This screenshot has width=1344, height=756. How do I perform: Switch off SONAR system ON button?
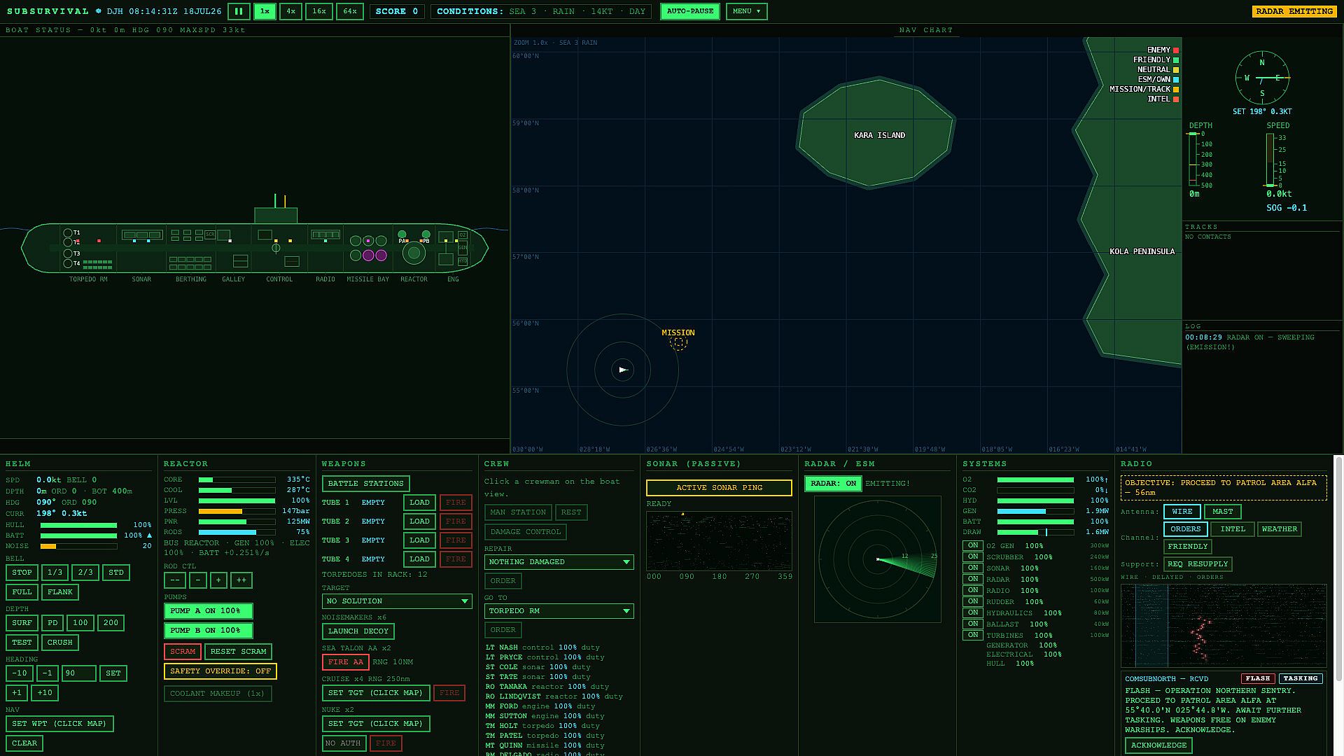pos(973,568)
